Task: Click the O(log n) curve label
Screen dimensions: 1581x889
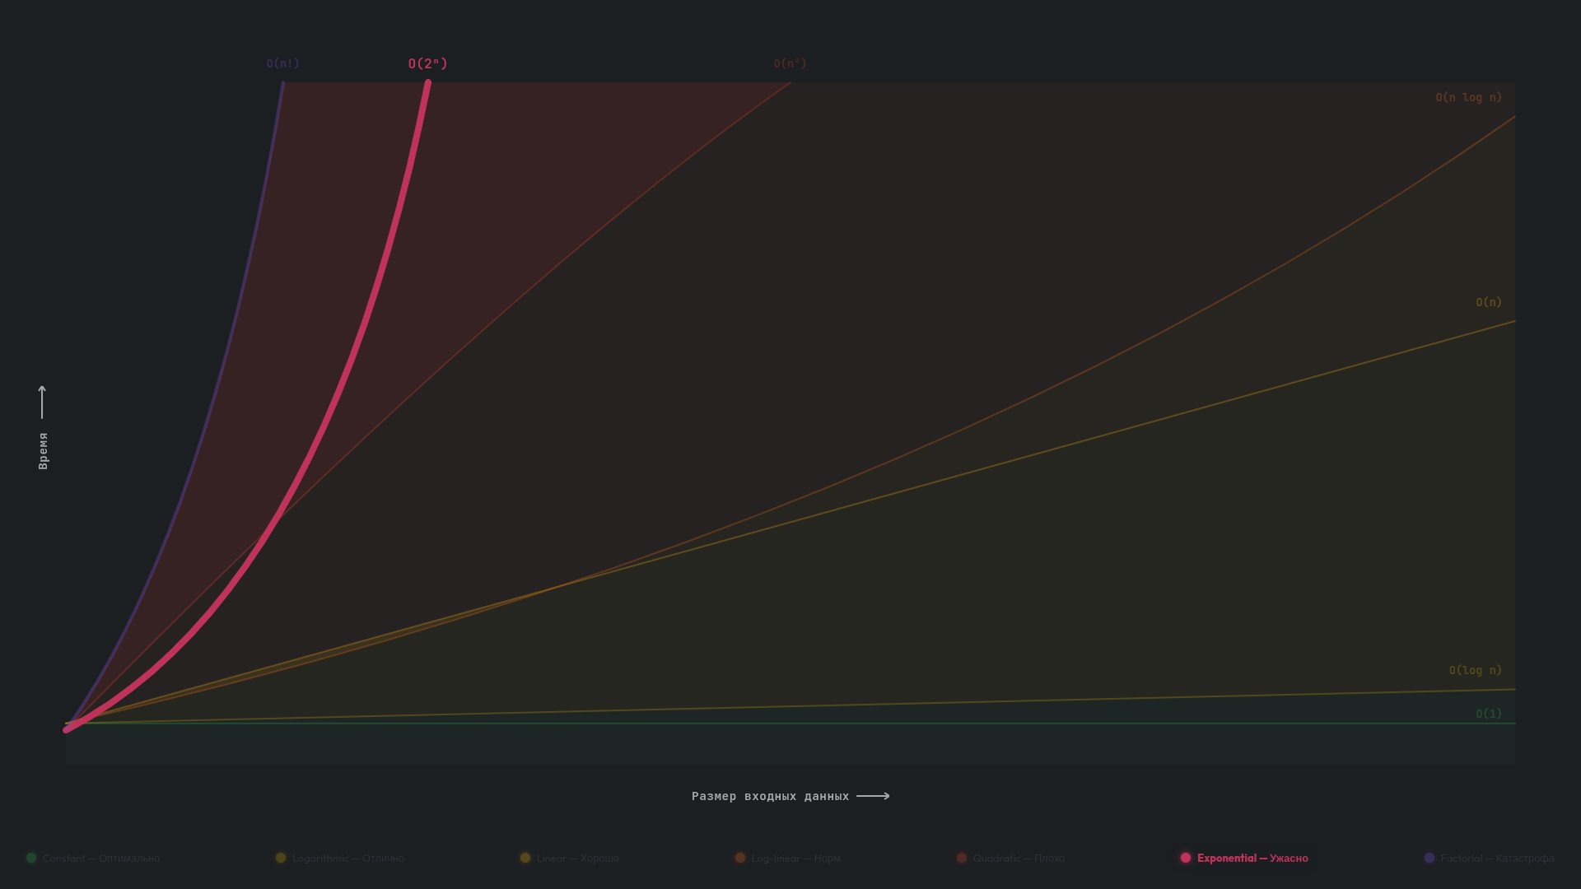Action: coord(1475,670)
